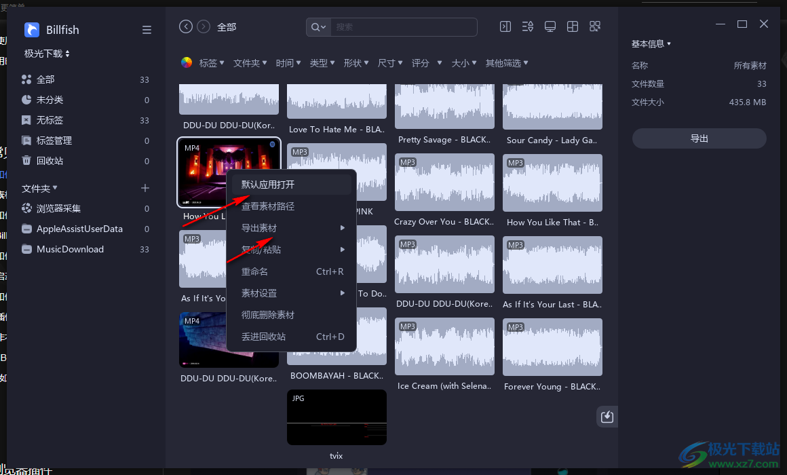Click the 导出 button
787x475 pixels.
[699, 138]
